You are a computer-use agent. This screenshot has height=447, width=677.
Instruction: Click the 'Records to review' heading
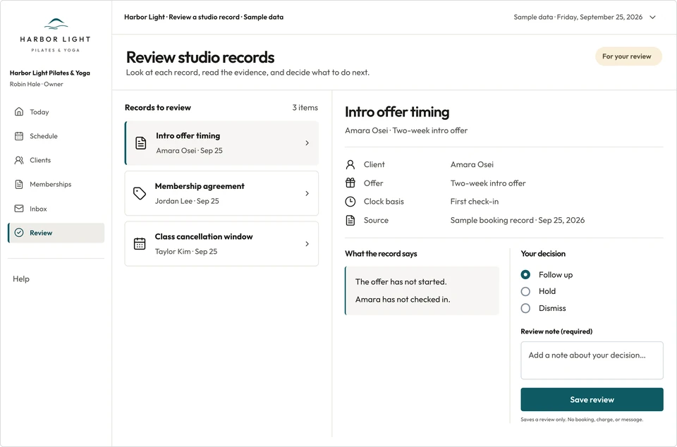[x=157, y=107]
